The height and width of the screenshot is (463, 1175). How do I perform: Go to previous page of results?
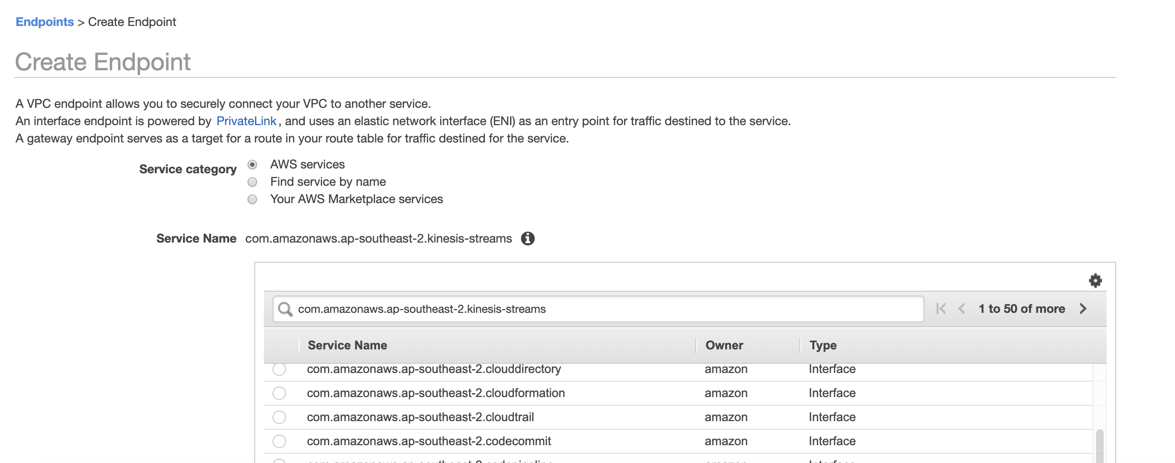click(x=961, y=309)
